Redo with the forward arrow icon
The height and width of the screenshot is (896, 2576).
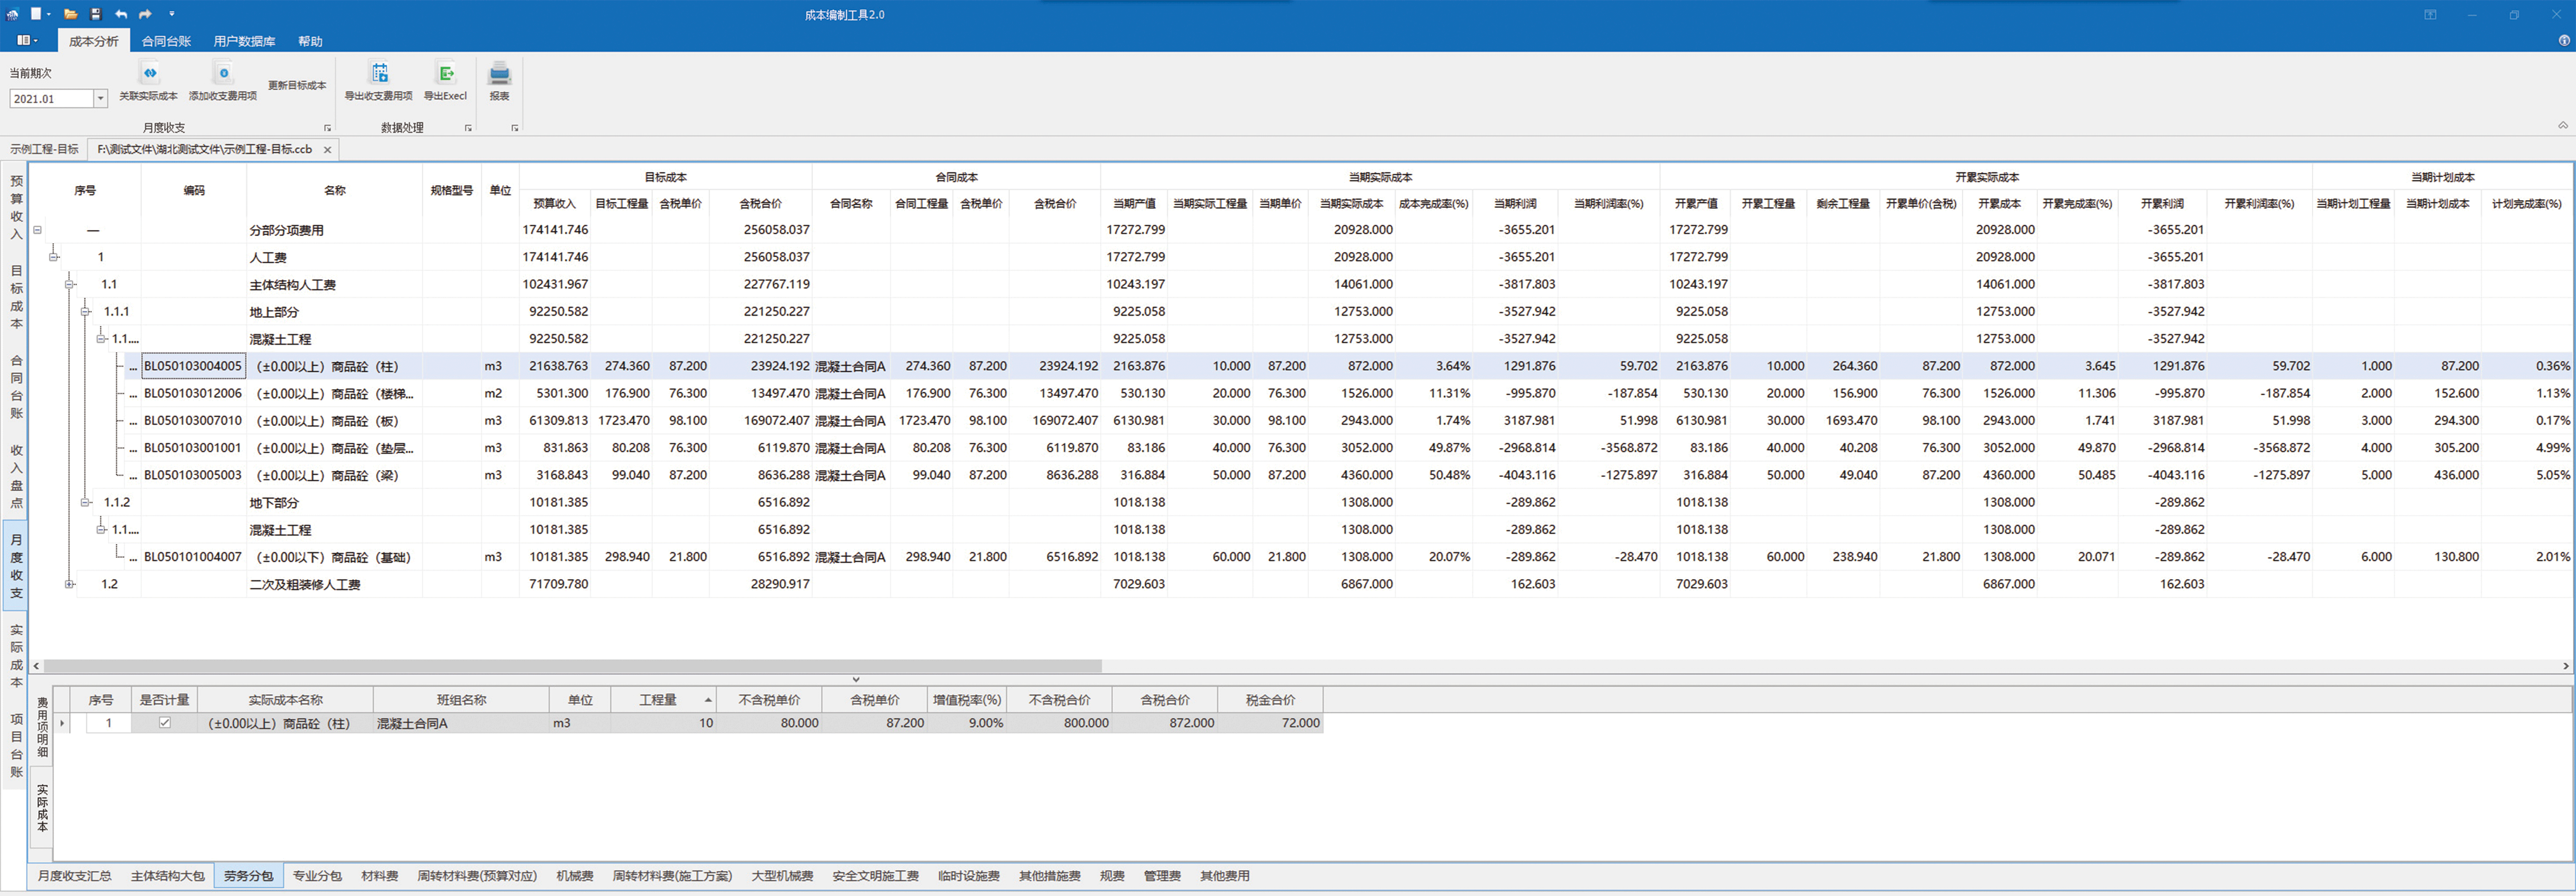145,14
